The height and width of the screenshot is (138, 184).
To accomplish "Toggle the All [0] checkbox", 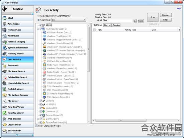I will tap(41, 25).
